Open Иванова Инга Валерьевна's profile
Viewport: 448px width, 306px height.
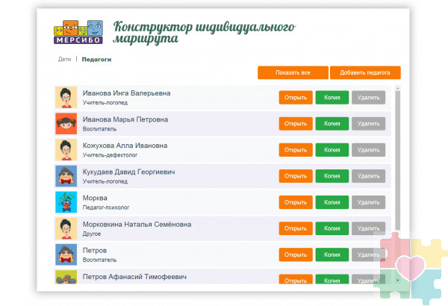(296, 98)
